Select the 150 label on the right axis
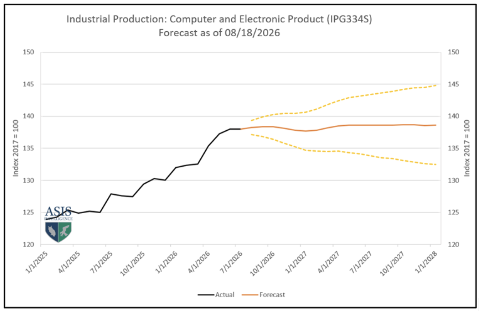 [x=454, y=52]
